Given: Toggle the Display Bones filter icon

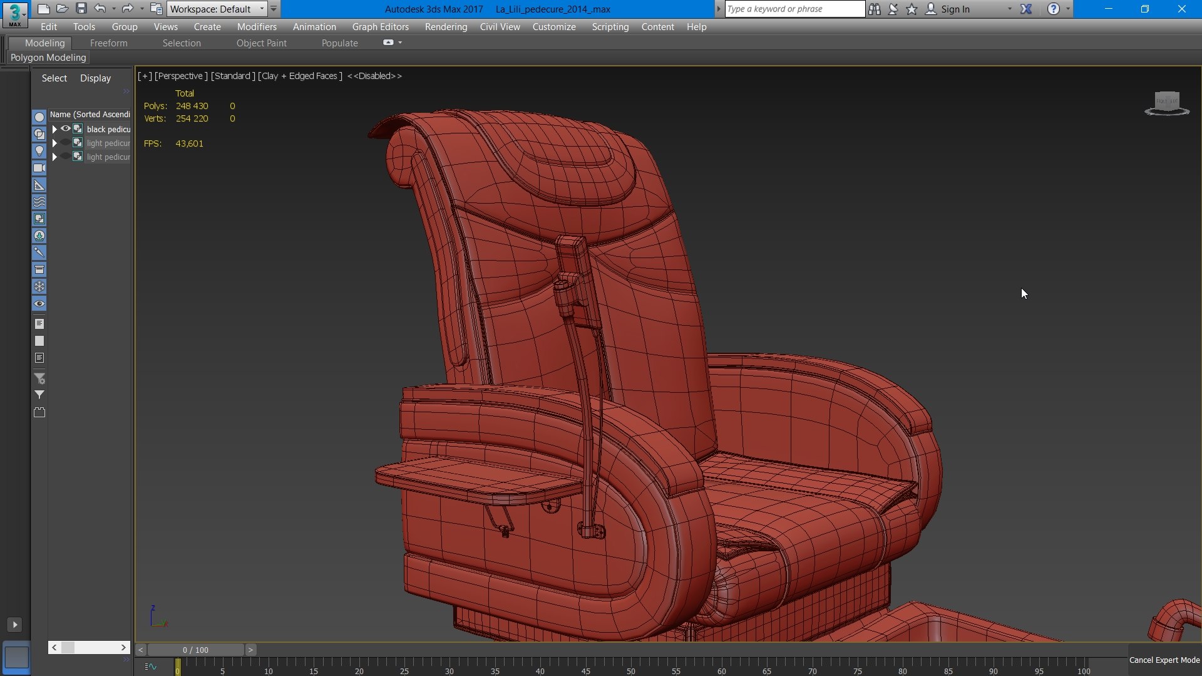Looking at the screenshot, I should coord(39,252).
